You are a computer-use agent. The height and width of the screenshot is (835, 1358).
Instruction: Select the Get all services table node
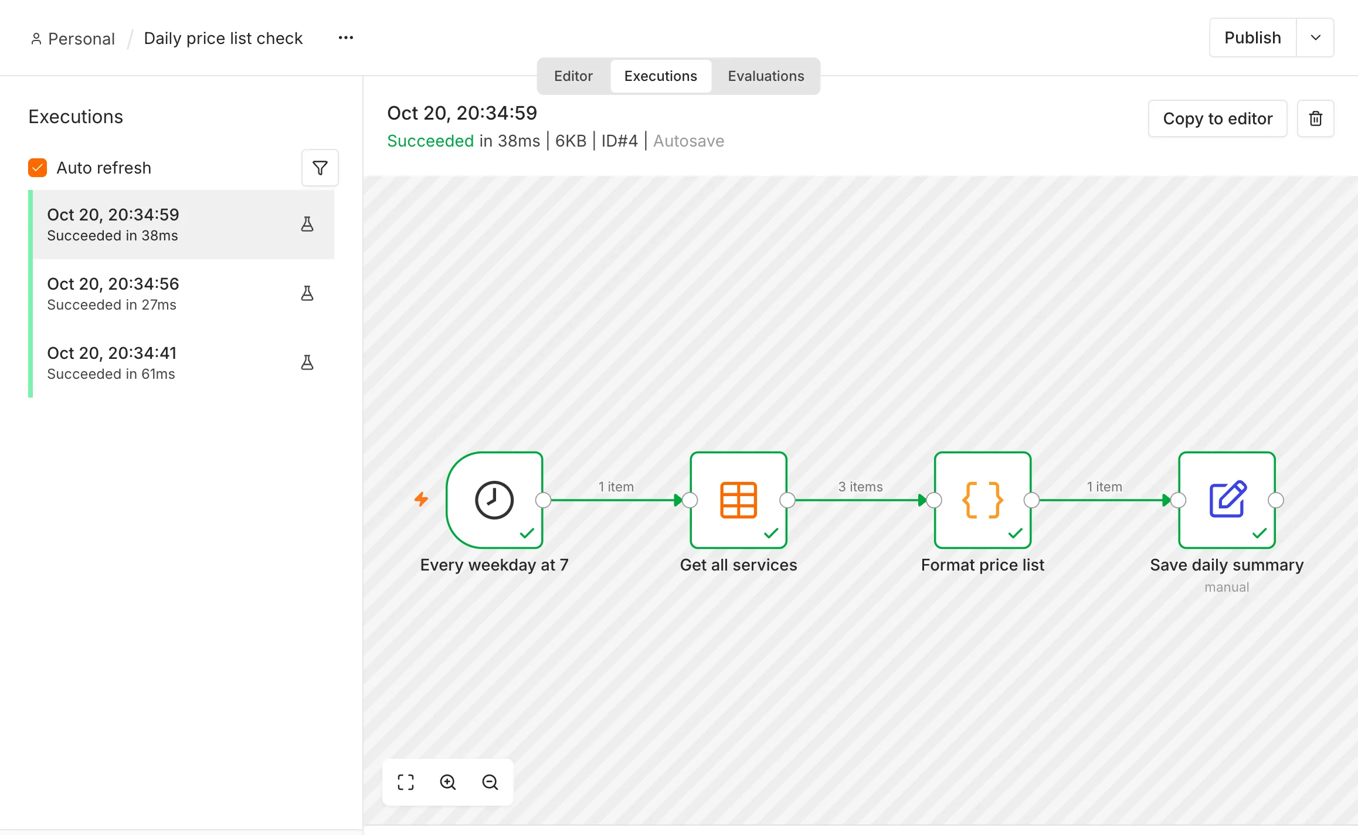[739, 500]
